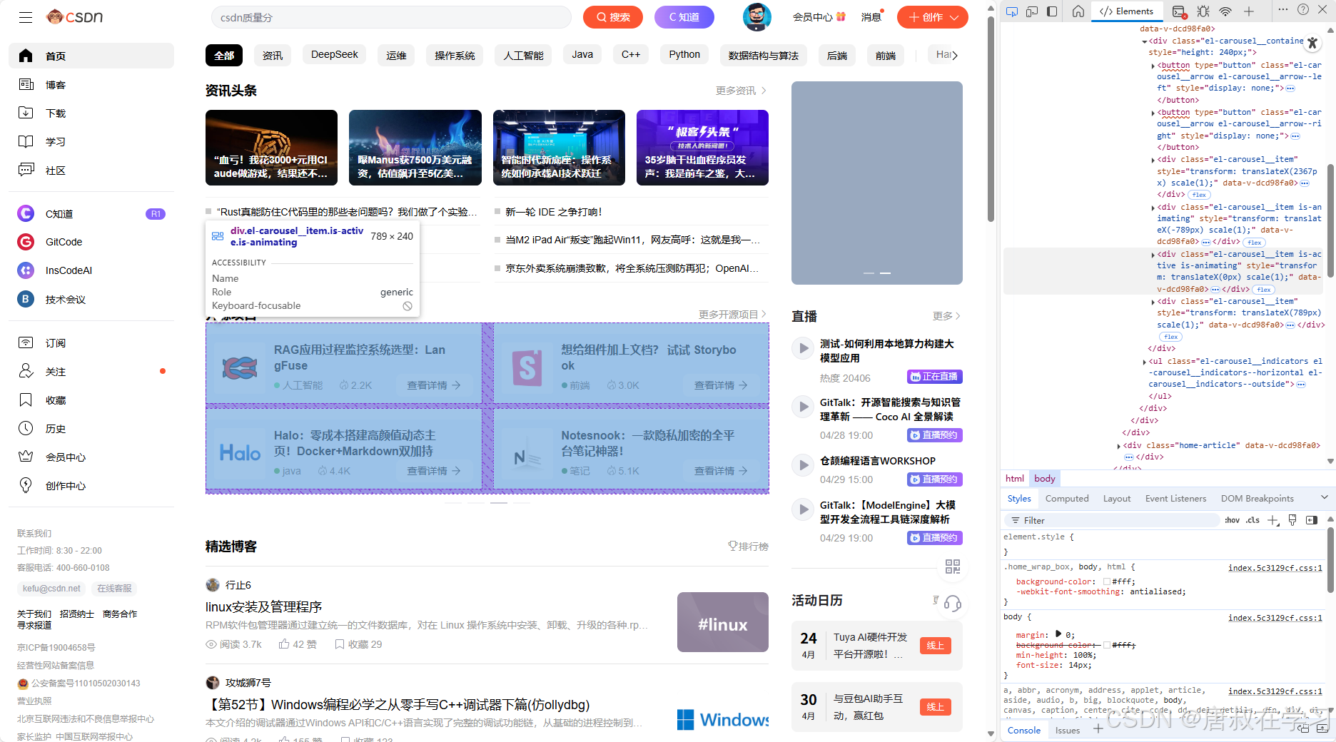Switch to the Computed tab
This screenshot has width=1336, height=742.
(x=1067, y=499)
